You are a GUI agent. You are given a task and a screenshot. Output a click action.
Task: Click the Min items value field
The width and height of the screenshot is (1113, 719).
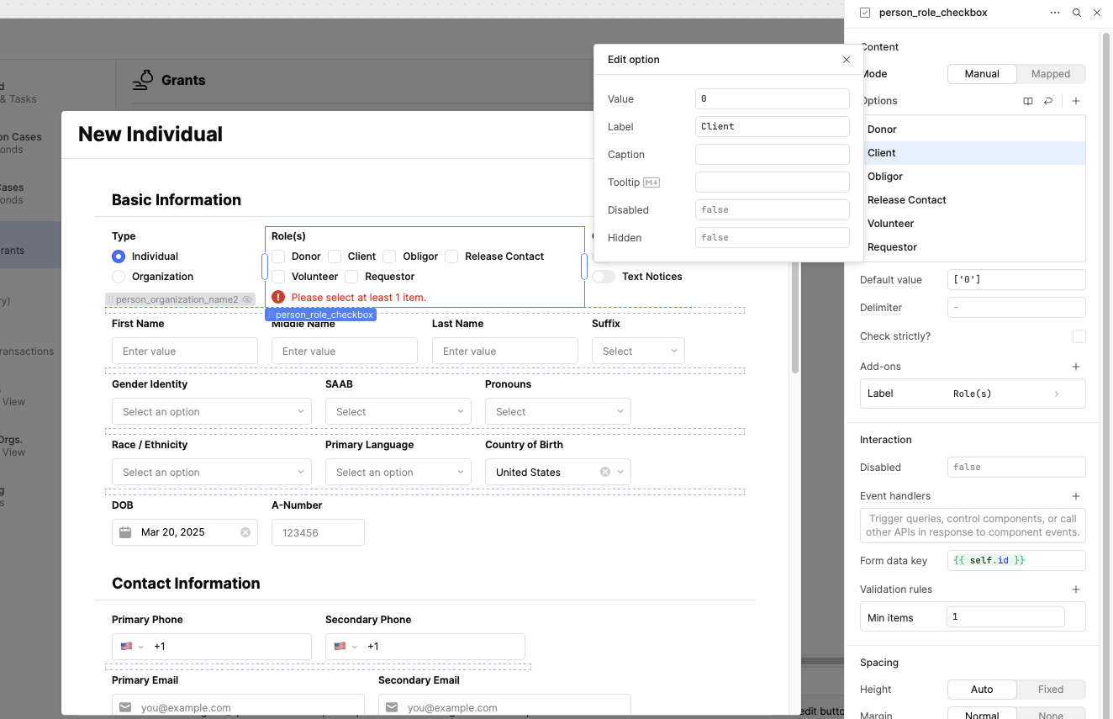(1005, 617)
